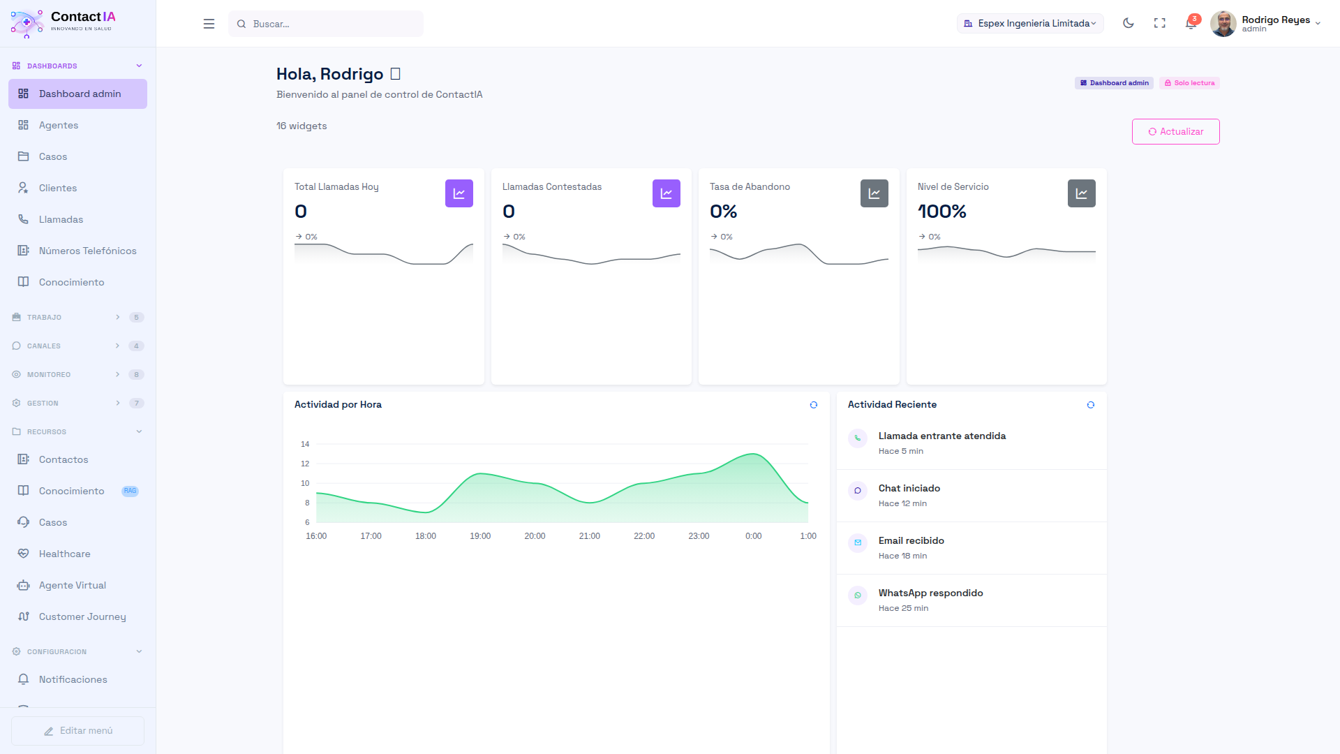
Task: Click inside the Buscar search field
Action: click(325, 23)
